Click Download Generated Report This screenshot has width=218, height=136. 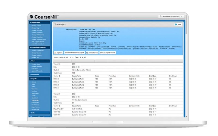click(x=74, y=53)
